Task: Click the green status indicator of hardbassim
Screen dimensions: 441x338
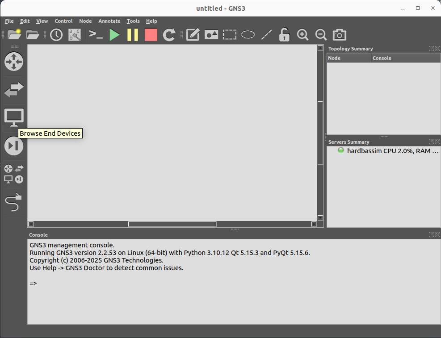Action: [x=340, y=150]
